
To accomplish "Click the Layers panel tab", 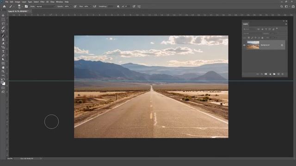I will point(246,24).
